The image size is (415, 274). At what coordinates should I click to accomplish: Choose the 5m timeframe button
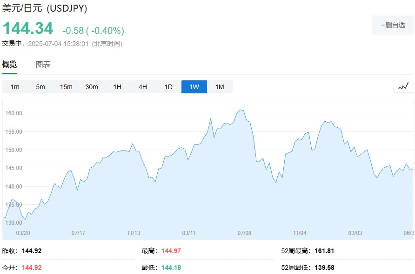tap(40, 87)
